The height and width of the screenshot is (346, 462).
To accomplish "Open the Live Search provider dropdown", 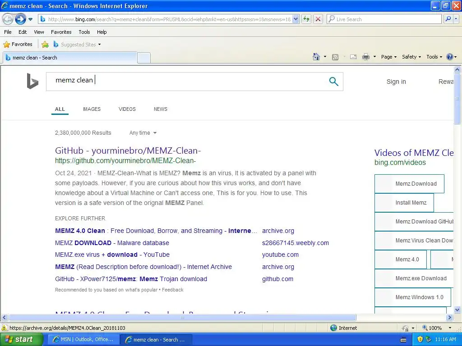I will [456, 19].
